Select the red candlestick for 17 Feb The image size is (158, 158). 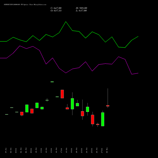pyautogui.click(x=62, y=94)
